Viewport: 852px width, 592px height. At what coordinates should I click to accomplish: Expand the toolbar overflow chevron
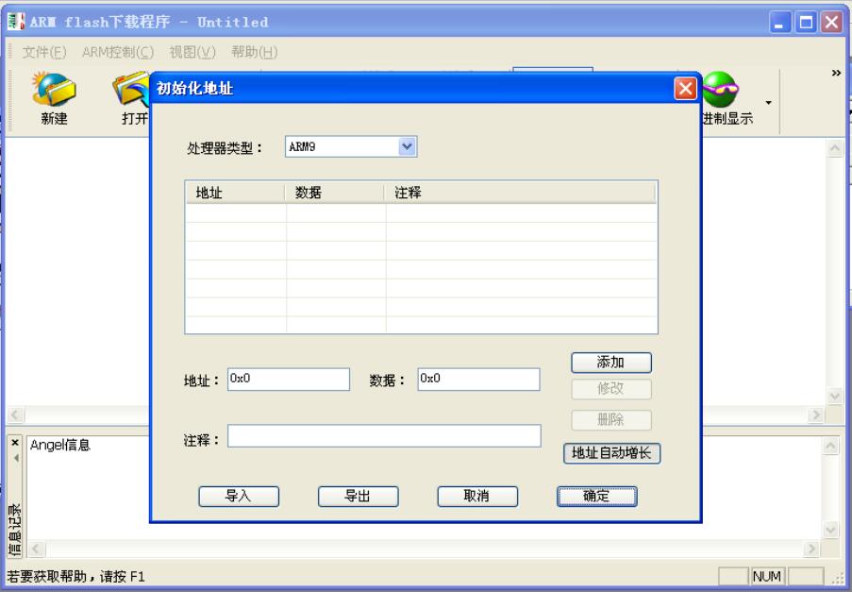coord(836,73)
